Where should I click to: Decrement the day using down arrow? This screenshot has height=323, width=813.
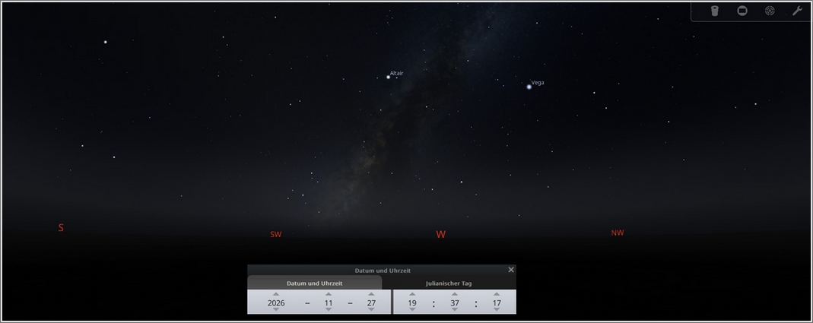[371, 310]
